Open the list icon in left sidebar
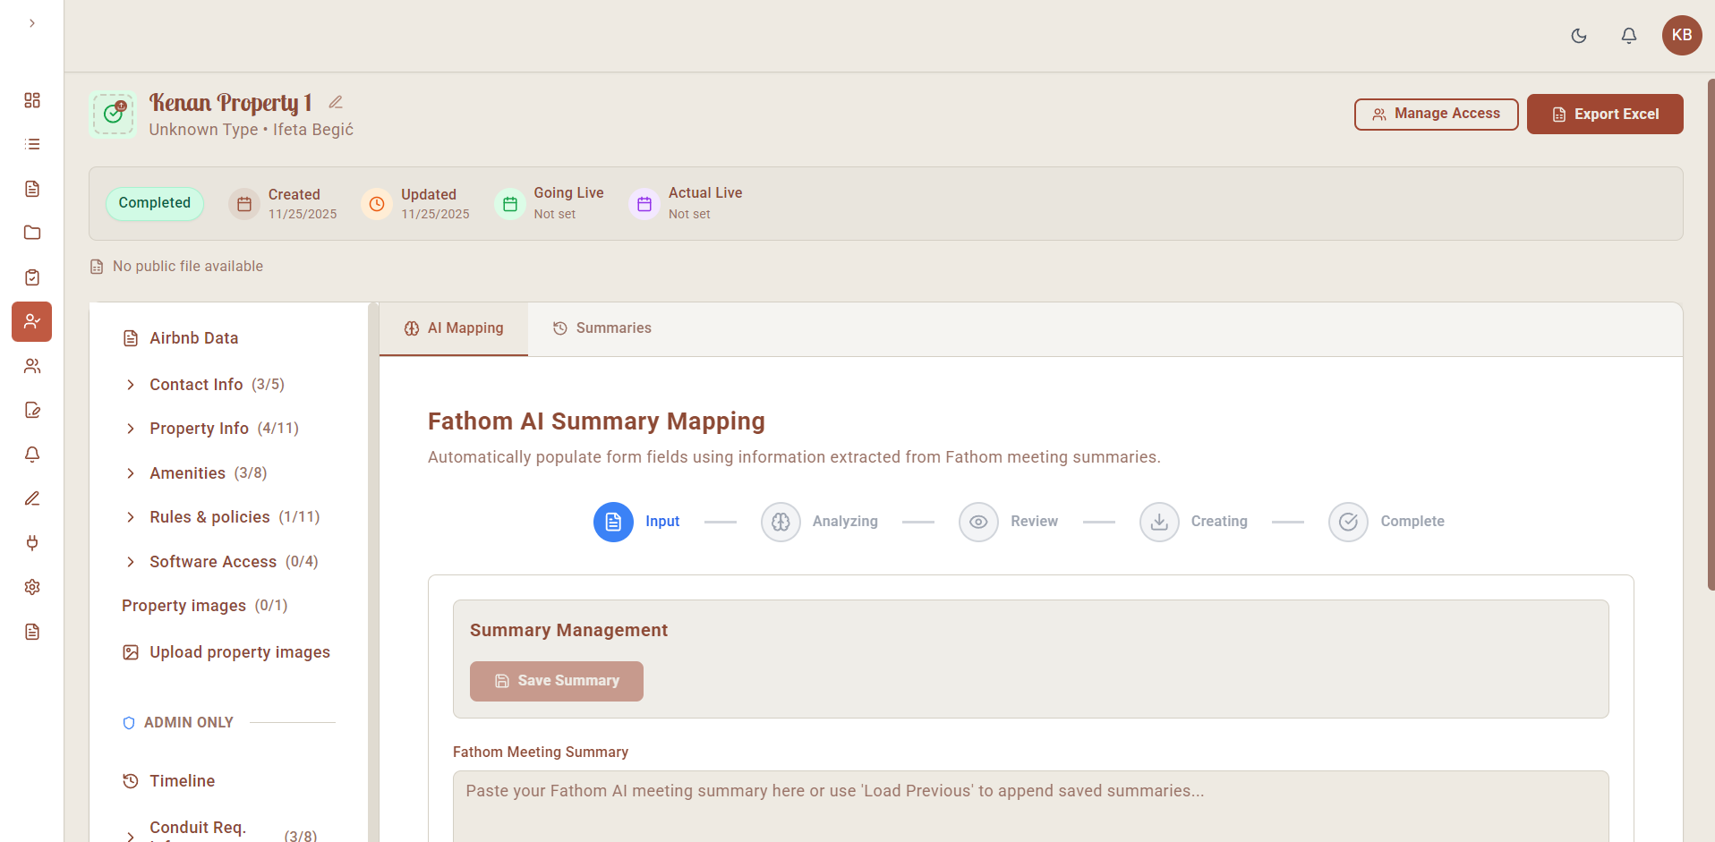The height and width of the screenshot is (842, 1715). click(32, 144)
